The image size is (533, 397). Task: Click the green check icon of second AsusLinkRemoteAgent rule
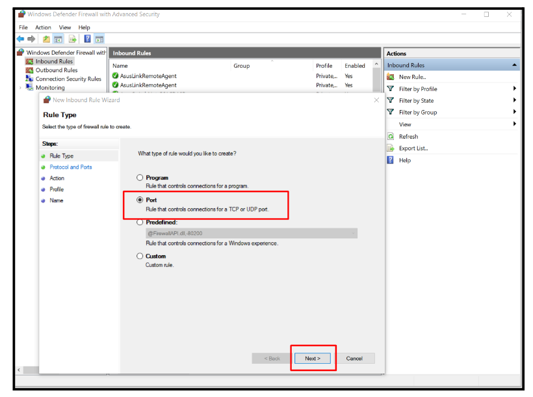click(x=116, y=85)
